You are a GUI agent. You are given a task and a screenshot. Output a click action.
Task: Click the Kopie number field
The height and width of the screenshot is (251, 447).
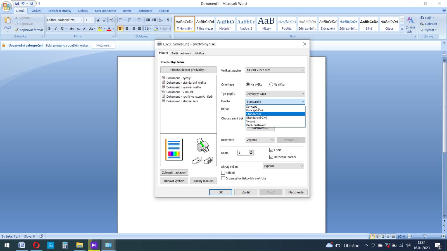coord(243,153)
